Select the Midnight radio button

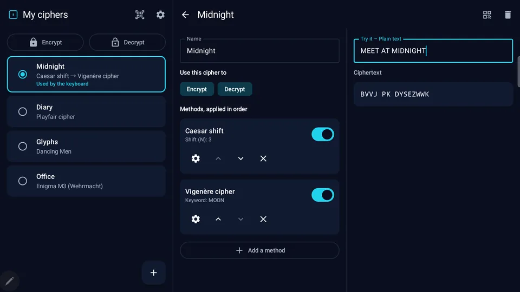coord(23,75)
